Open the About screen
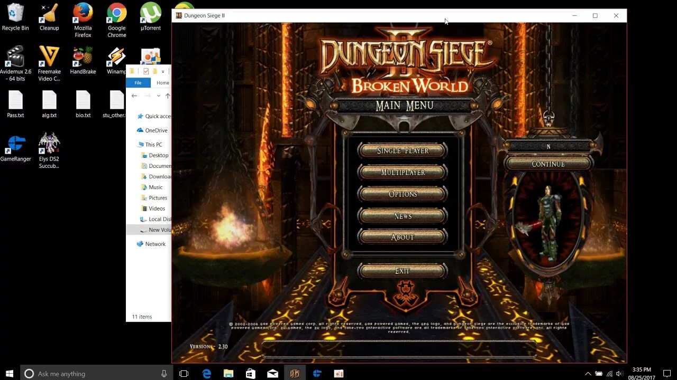This screenshot has width=677, height=380. tap(402, 237)
